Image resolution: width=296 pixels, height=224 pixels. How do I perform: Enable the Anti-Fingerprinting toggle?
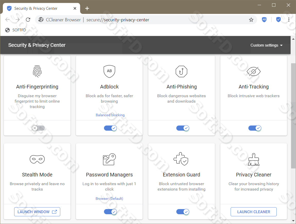tap(38, 128)
